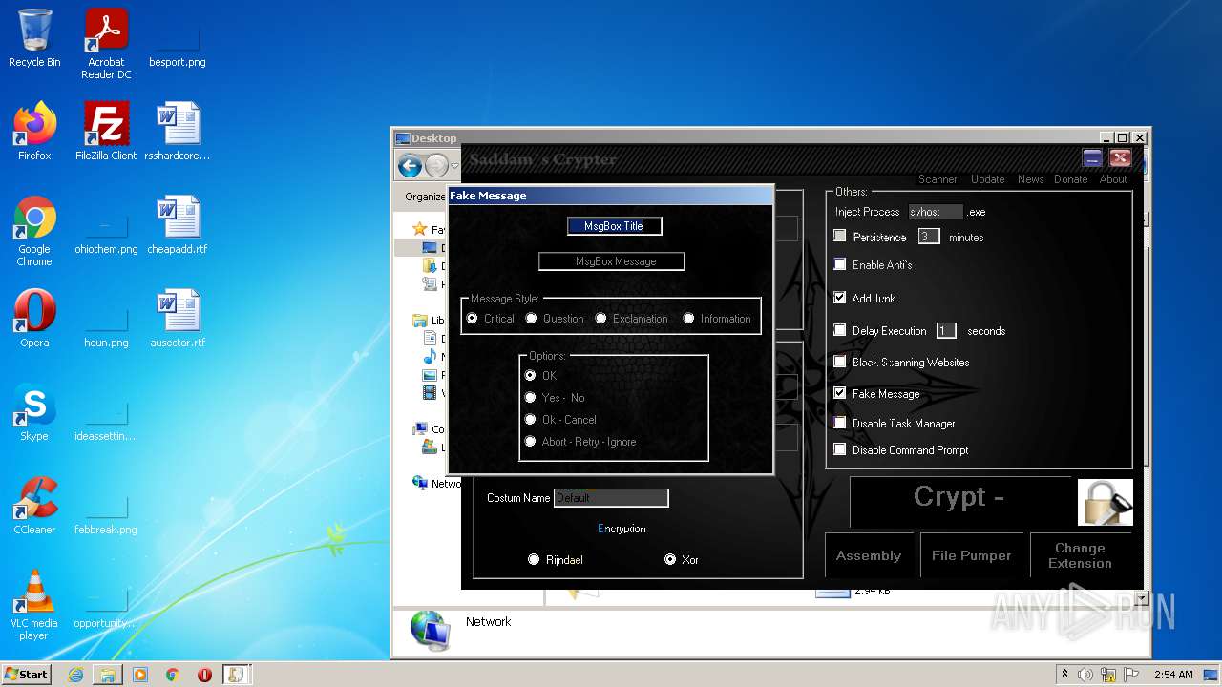Image resolution: width=1222 pixels, height=687 pixels.
Task: Enable Delay Execution checkbox
Action: [840, 330]
